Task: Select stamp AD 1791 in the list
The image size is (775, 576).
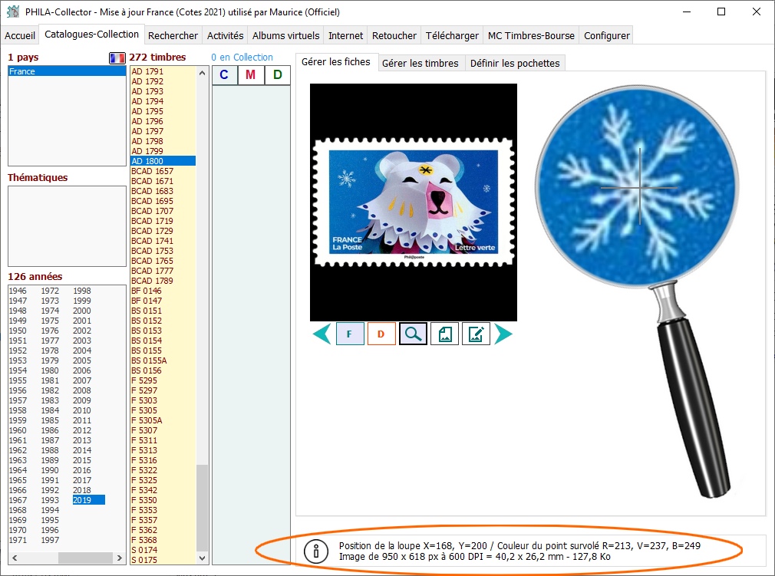Action: [x=163, y=71]
